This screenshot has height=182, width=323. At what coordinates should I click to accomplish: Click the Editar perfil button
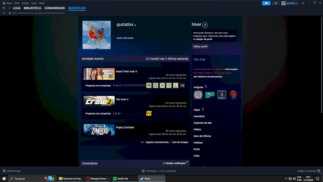click(x=200, y=47)
